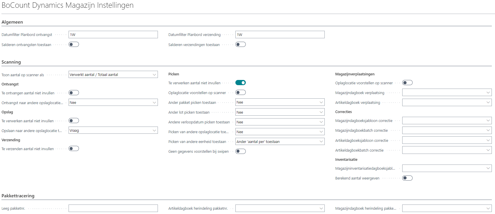Collapse the Algemeen section header

12,22
